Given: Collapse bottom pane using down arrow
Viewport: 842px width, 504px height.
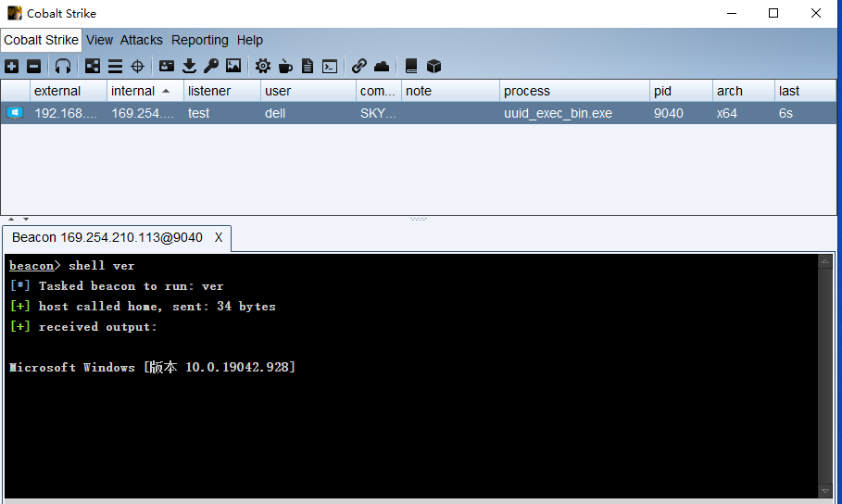Looking at the screenshot, I should (x=26, y=220).
